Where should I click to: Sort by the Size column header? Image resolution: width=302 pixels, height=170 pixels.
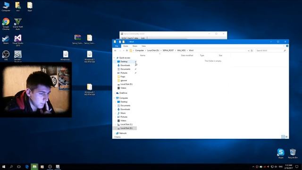[220, 56]
